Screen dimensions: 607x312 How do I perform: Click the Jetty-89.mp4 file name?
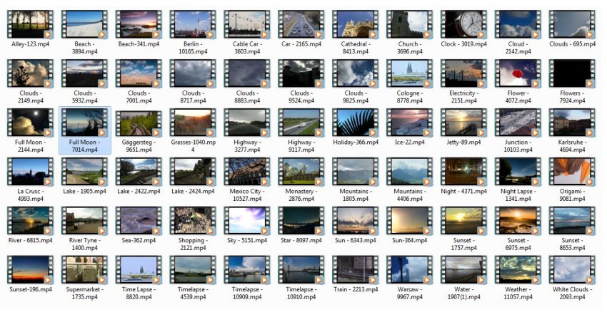(463, 142)
